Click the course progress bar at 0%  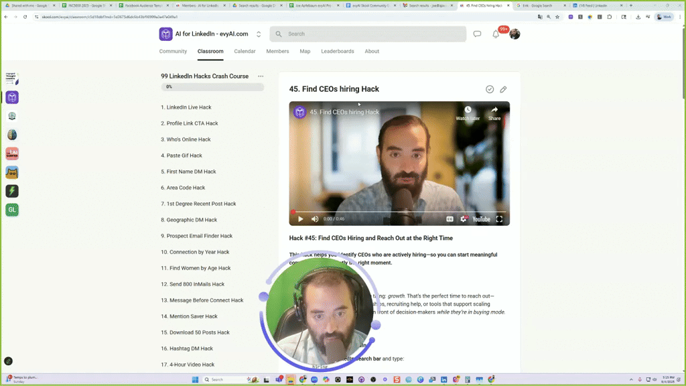(212, 86)
